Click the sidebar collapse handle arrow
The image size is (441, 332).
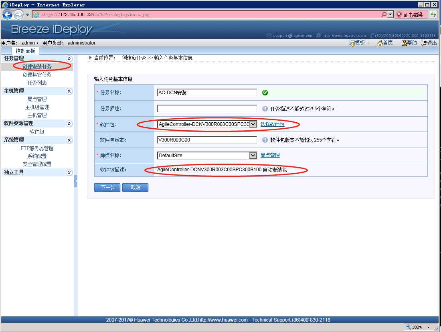(x=75, y=181)
